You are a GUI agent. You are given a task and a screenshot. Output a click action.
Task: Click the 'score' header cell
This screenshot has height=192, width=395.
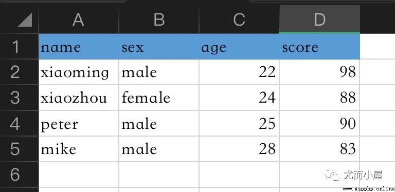[x=319, y=47]
